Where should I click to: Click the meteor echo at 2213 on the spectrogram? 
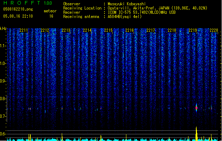point(62,109)
